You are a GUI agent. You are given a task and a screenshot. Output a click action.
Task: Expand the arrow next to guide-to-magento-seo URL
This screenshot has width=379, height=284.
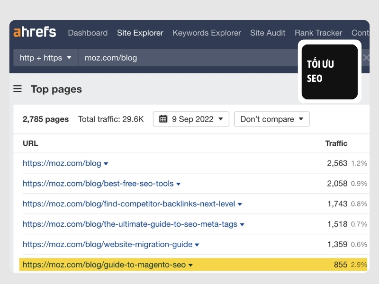[190, 265]
